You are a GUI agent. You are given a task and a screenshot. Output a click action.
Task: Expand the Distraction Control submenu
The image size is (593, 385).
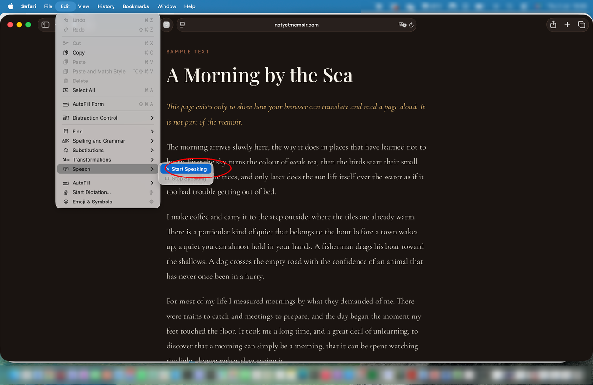[108, 118]
